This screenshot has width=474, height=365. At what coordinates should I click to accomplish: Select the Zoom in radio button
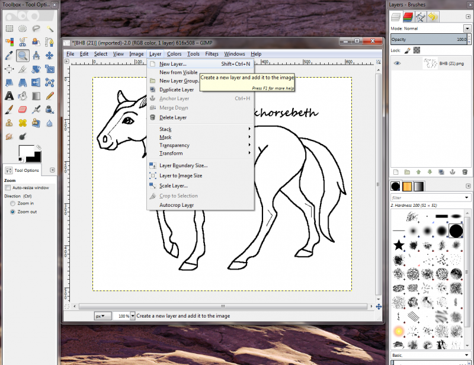(12, 203)
